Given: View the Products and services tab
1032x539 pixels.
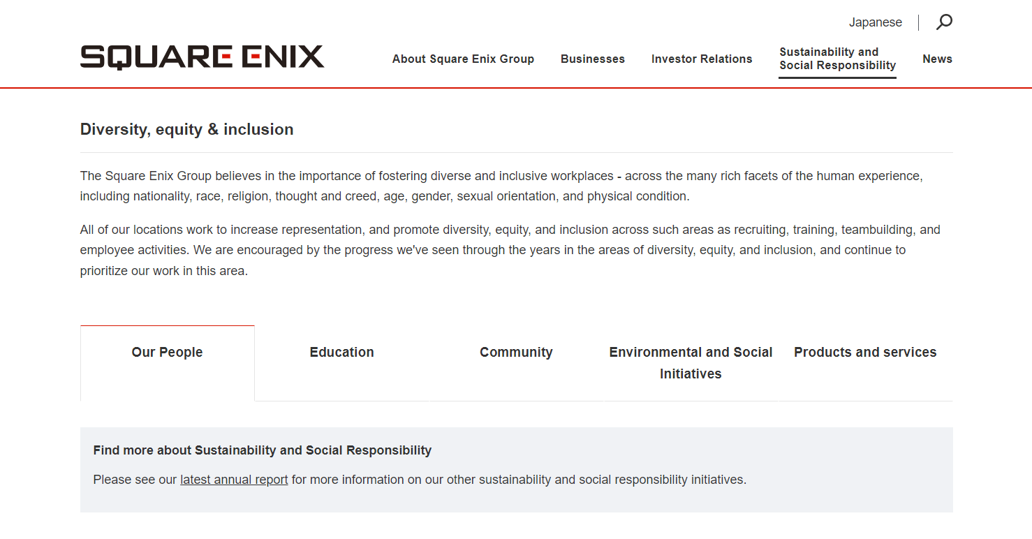Looking at the screenshot, I should pos(865,353).
